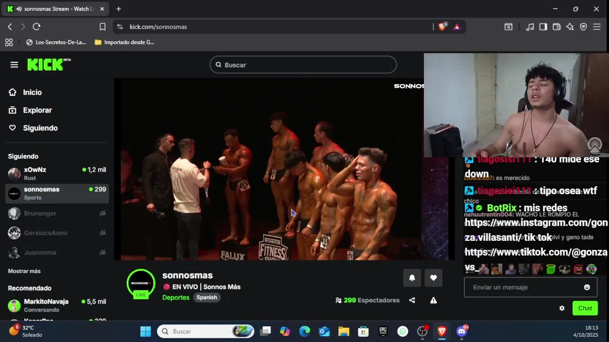Select the sonnosmas Stream browser tab
The image size is (609, 342).
click(56, 9)
